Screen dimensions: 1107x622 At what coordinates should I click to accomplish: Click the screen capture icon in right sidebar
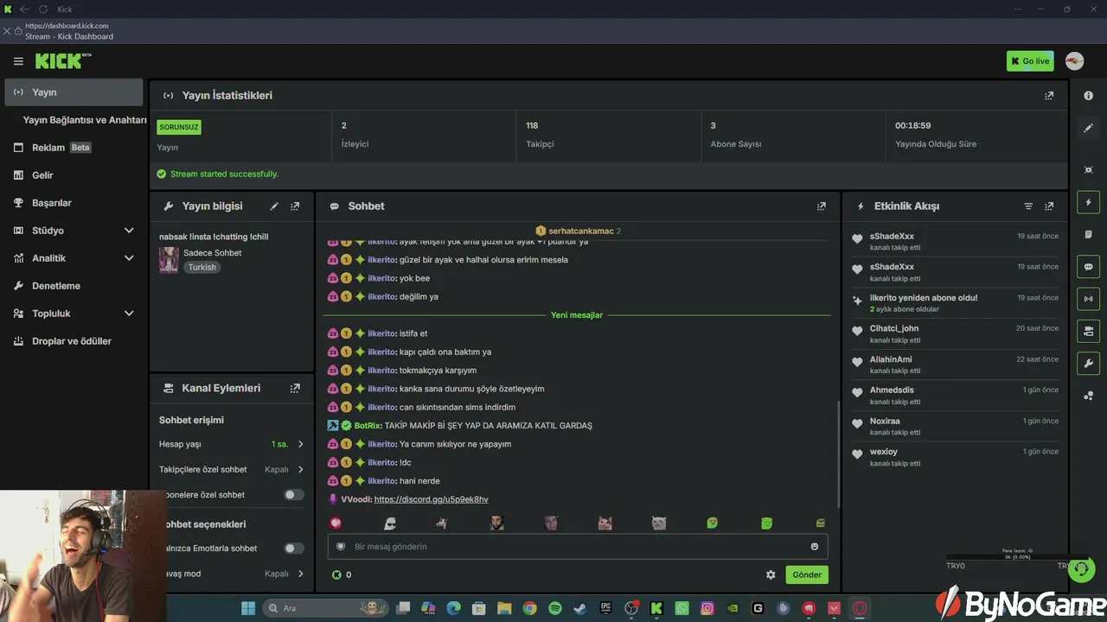[x=1089, y=170]
